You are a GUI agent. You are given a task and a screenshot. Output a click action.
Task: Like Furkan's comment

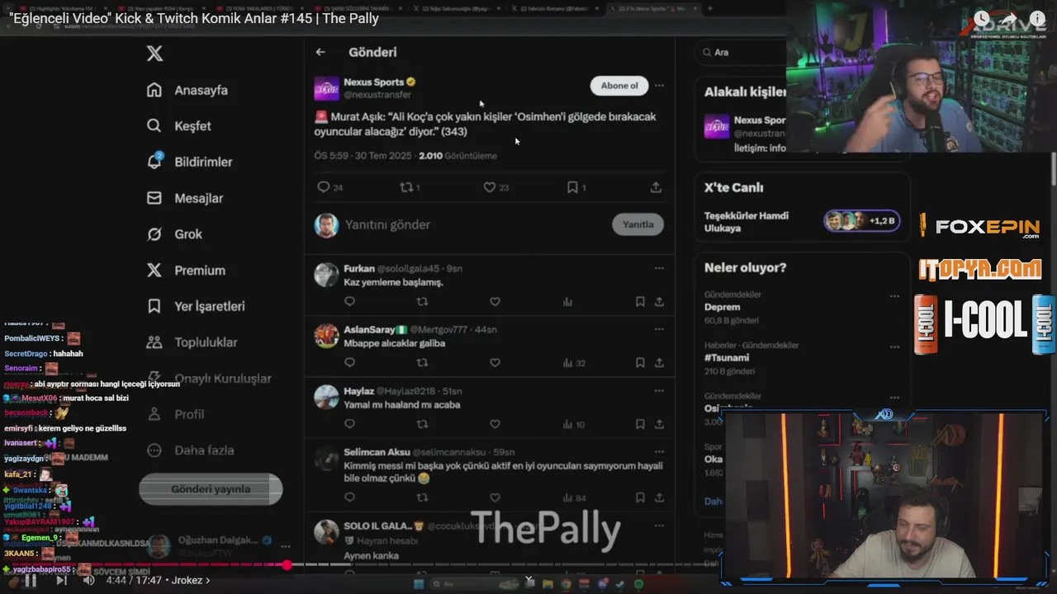[495, 302]
